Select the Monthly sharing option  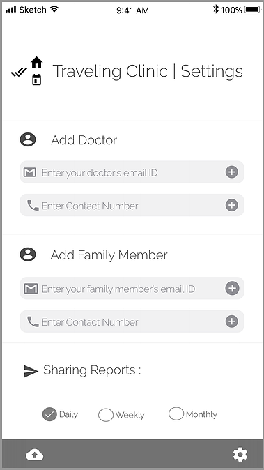click(176, 414)
